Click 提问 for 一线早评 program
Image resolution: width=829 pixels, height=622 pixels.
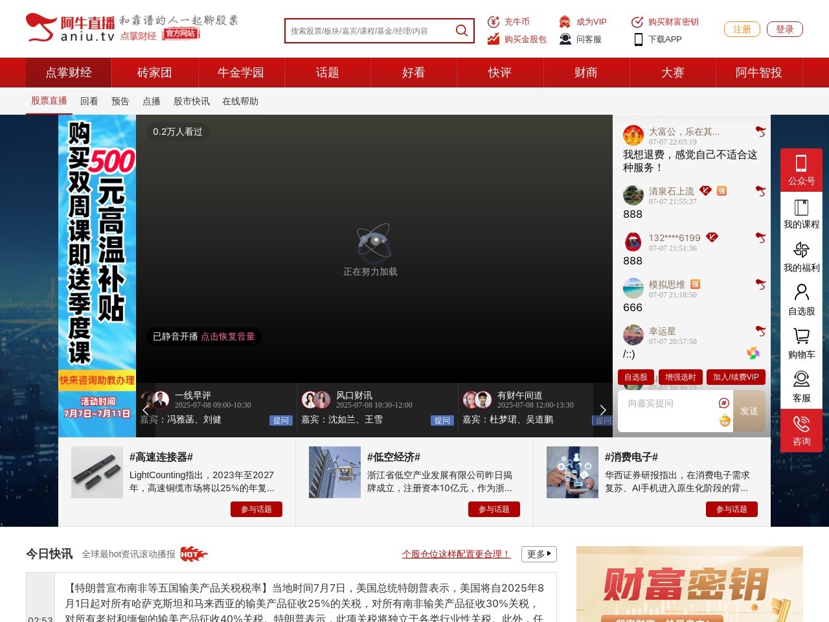[281, 420]
